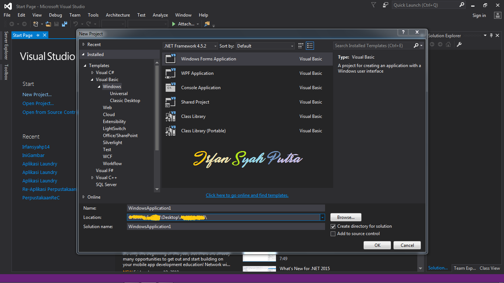Pin the Solution Explorer panel
The width and height of the screenshot is (504, 283).
point(491,36)
